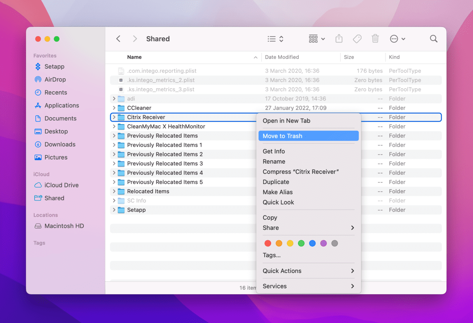Expand the Setapp folder in the list
The image size is (473, 323).
click(x=114, y=210)
